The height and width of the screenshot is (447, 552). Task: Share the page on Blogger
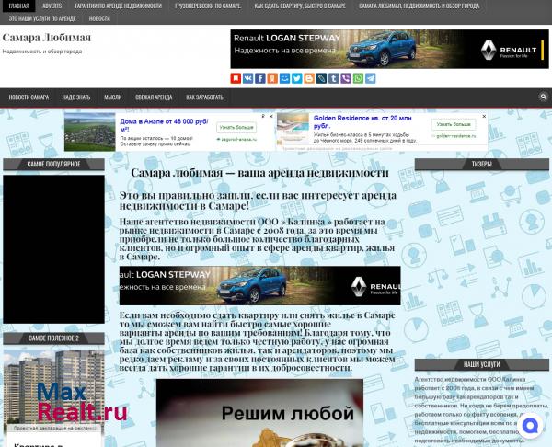309,78
